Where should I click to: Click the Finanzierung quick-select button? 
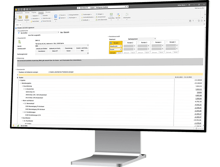[69, 48]
